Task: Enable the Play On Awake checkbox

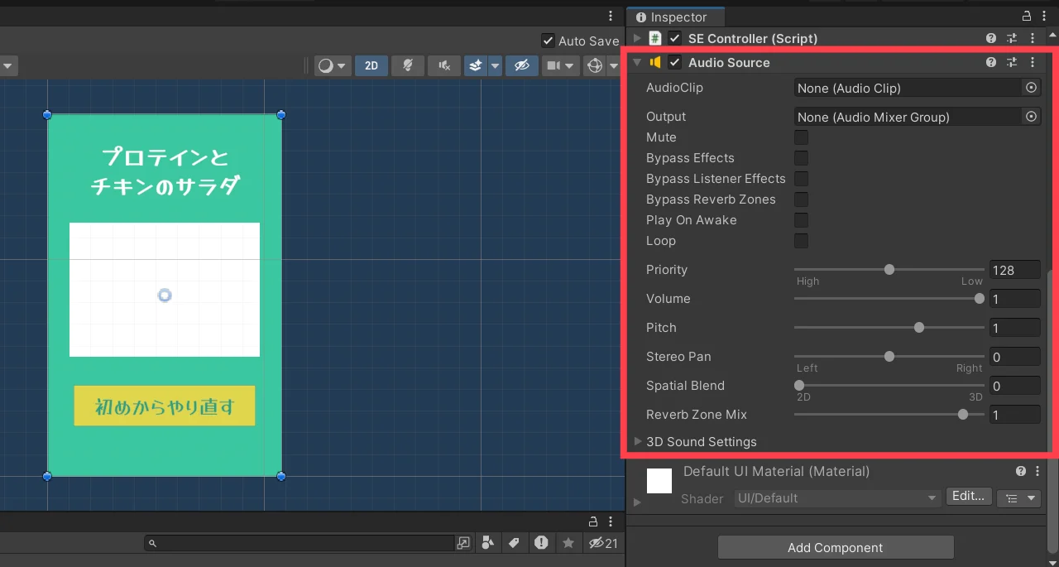Action: pos(801,220)
